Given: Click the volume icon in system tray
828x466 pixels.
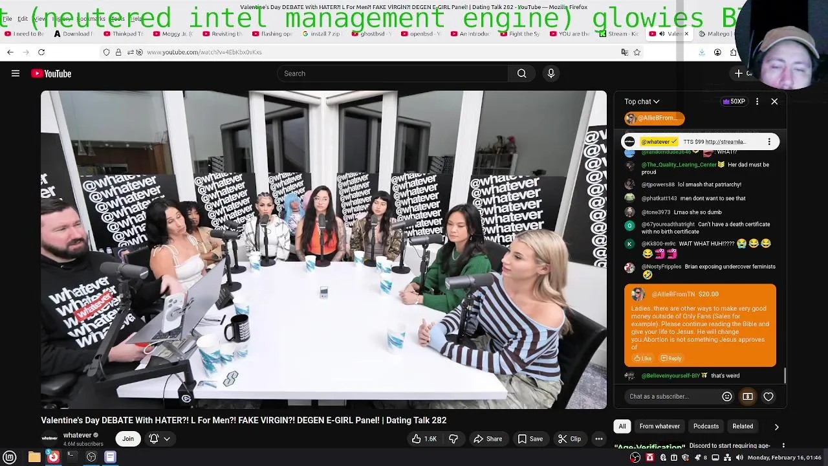Looking at the screenshot, I should (739, 458).
